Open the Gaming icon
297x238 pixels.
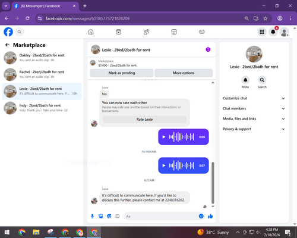[202, 32]
